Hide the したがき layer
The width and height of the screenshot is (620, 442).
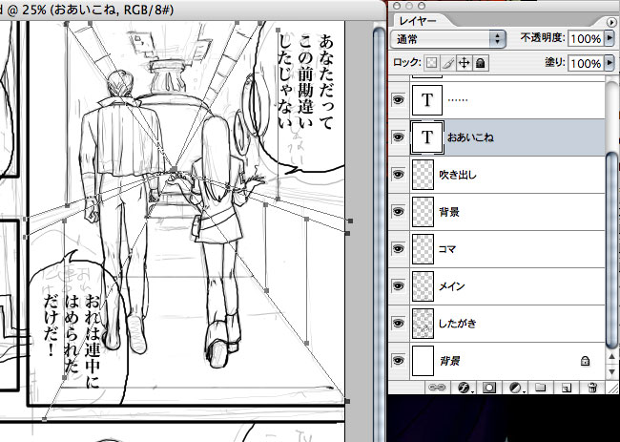(x=397, y=324)
